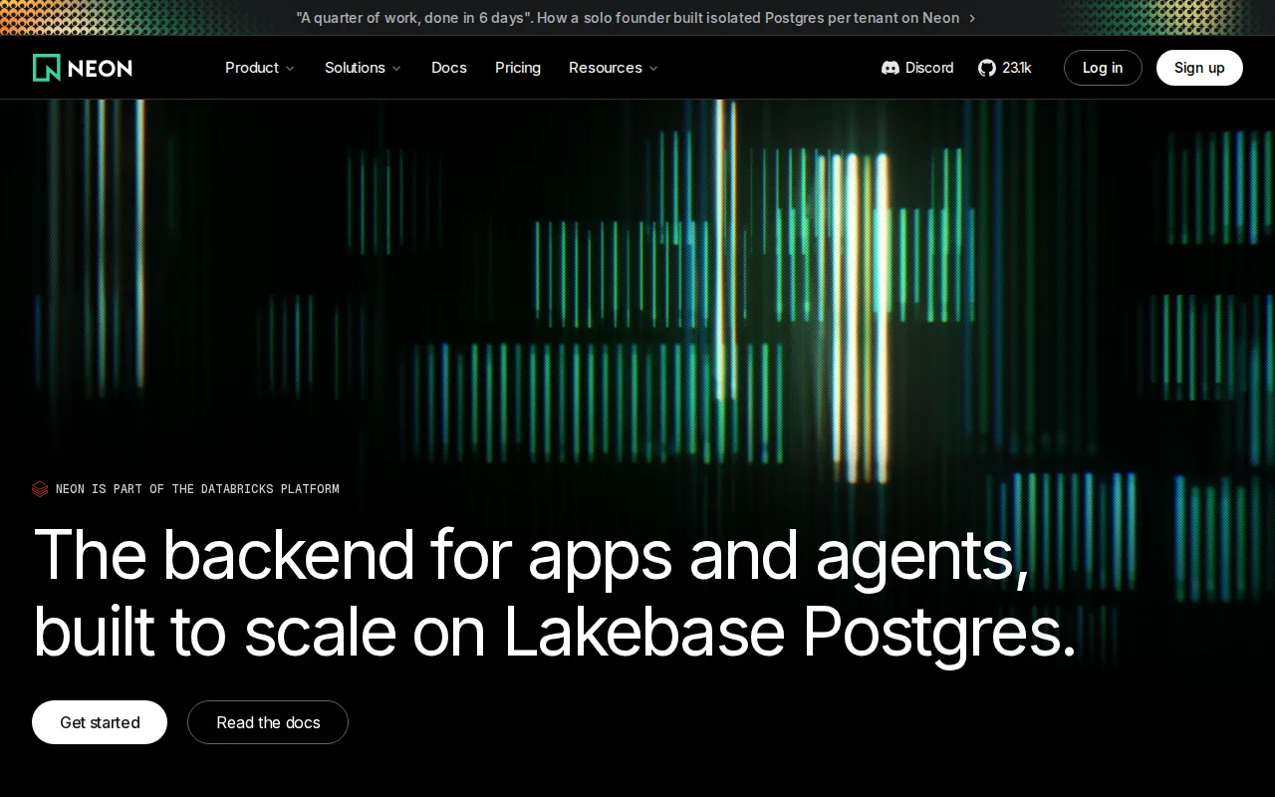The width and height of the screenshot is (1275, 797).
Task: Open the Discord icon link
Action: click(x=891, y=68)
